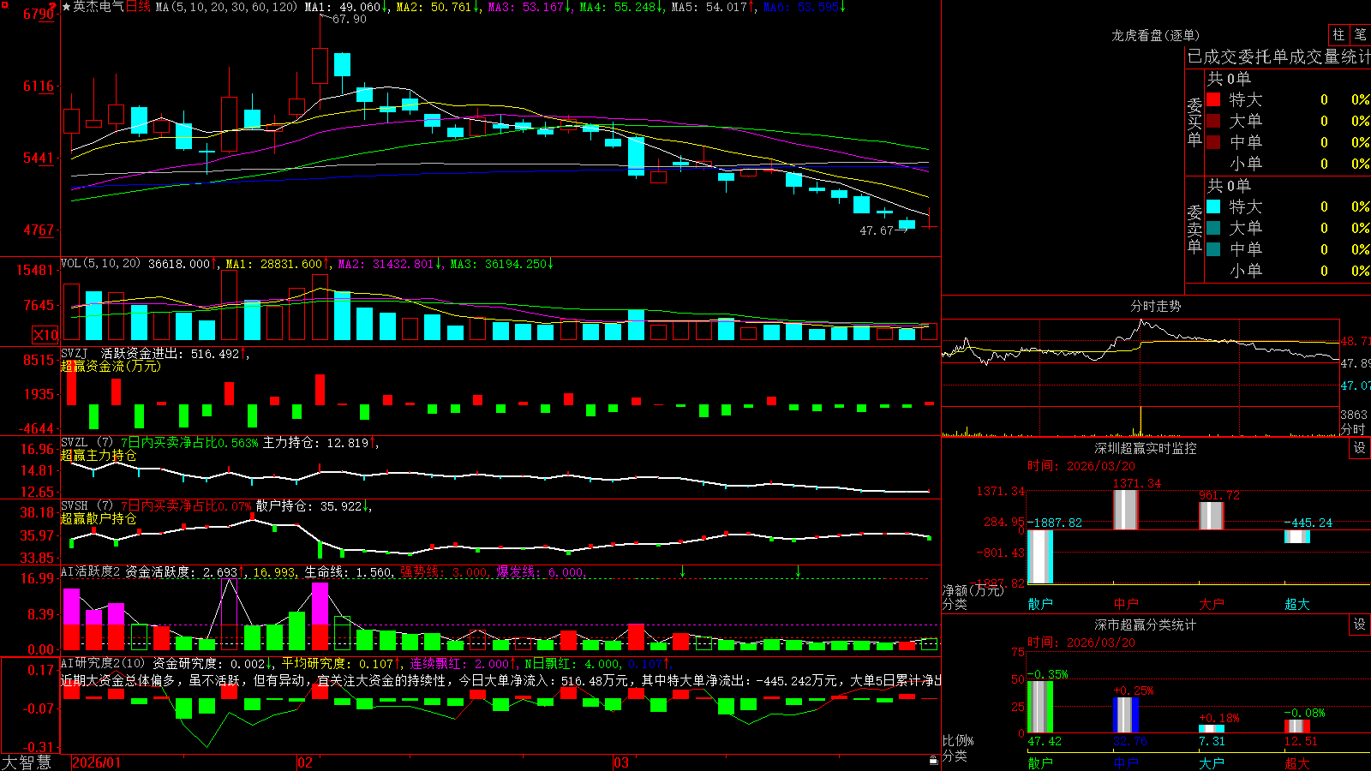Click the 超赢主力持仓 sub-label
Screen dimensions: 1371x771
tap(99, 455)
